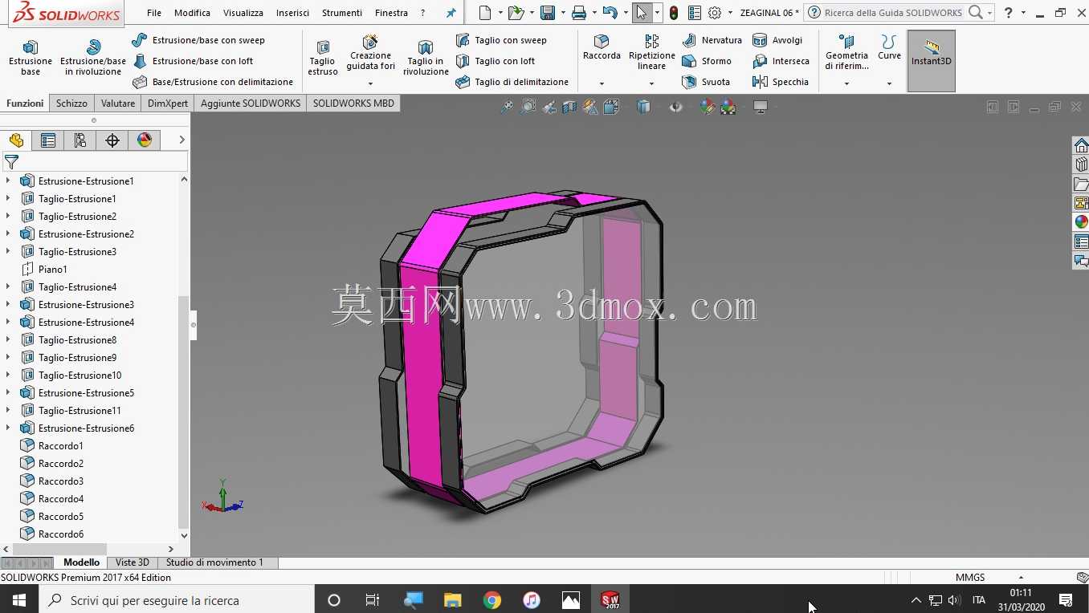This screenshot has width=1089, height=613.
Task: Select Estrusione/base in rivoluzione tool
Action: tap(93, 57)
